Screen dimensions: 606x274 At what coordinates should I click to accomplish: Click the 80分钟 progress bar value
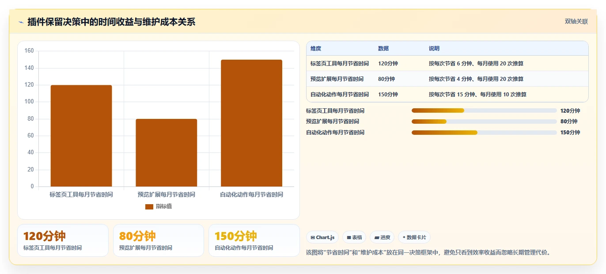(x=569, y=122)
